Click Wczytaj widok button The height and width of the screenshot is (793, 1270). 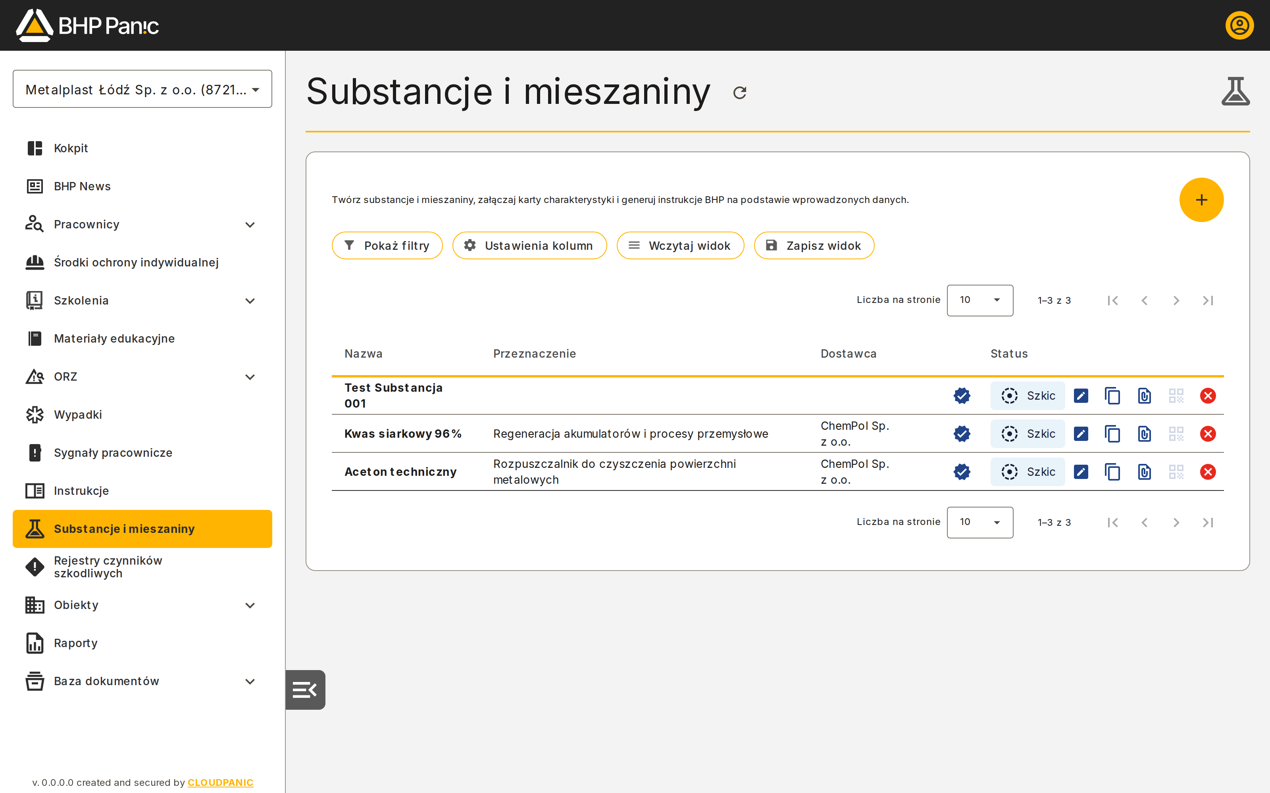point(680,245)
